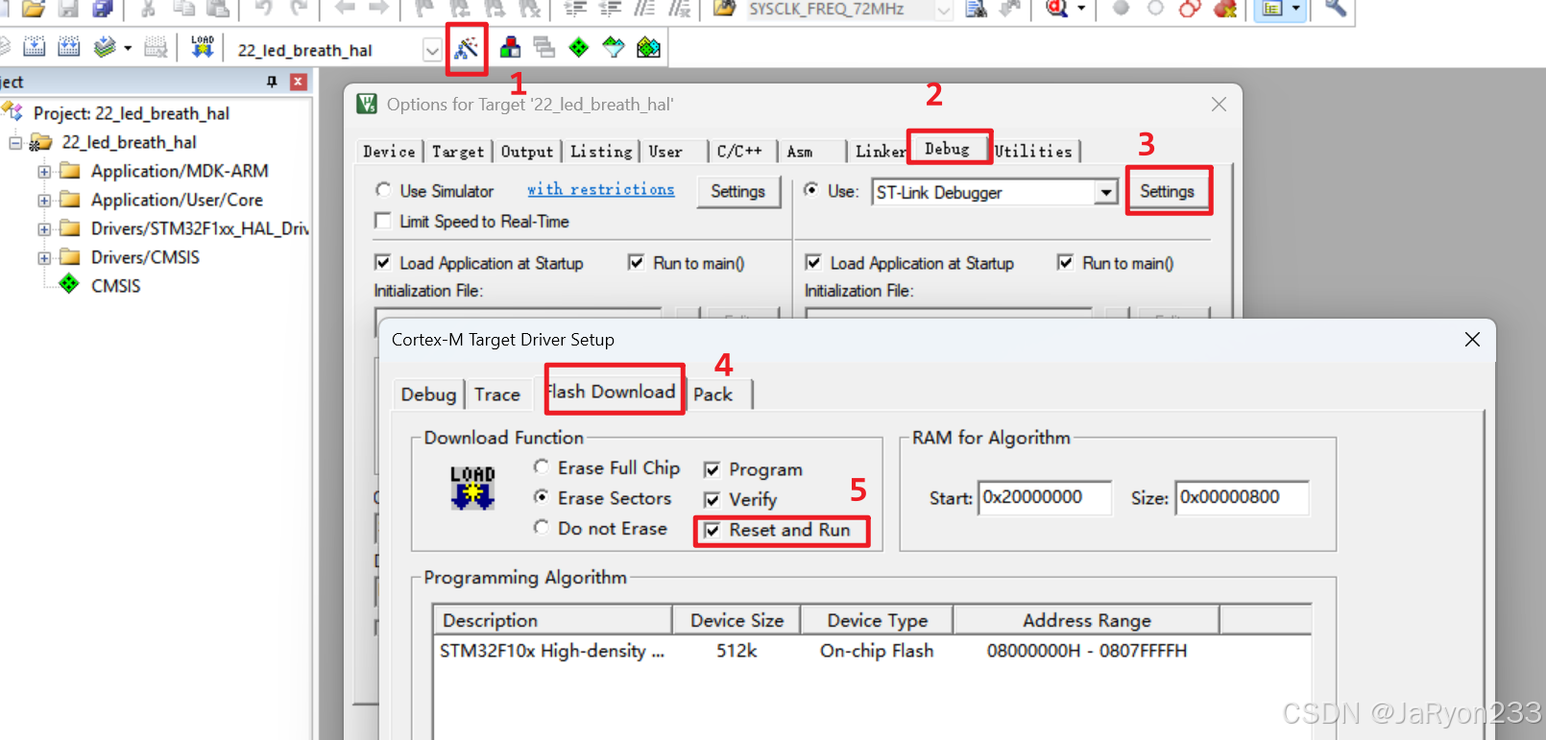The image size is (1546, 740).
Task: Open window layout dropdown arrow
Action: click(1295, 9)
